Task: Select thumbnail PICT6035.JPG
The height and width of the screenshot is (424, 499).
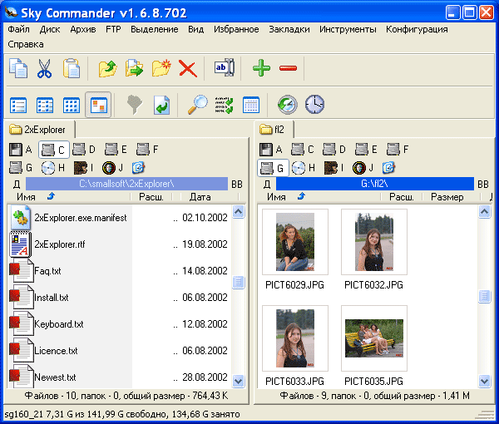Action: point(374,346)
